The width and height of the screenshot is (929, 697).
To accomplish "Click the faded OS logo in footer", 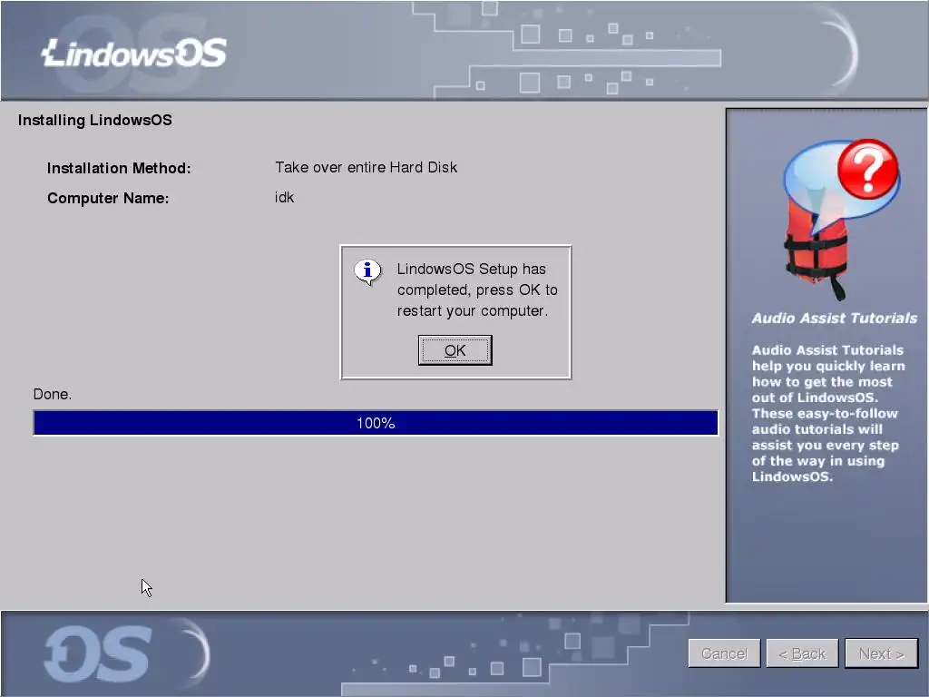I will pyautogui.click(x=98, y=654).
